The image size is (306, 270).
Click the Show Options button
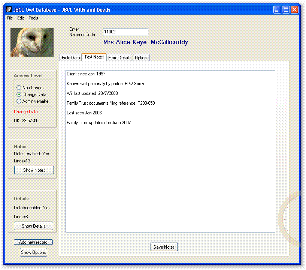pyautogui.click(x=33, y=252)
